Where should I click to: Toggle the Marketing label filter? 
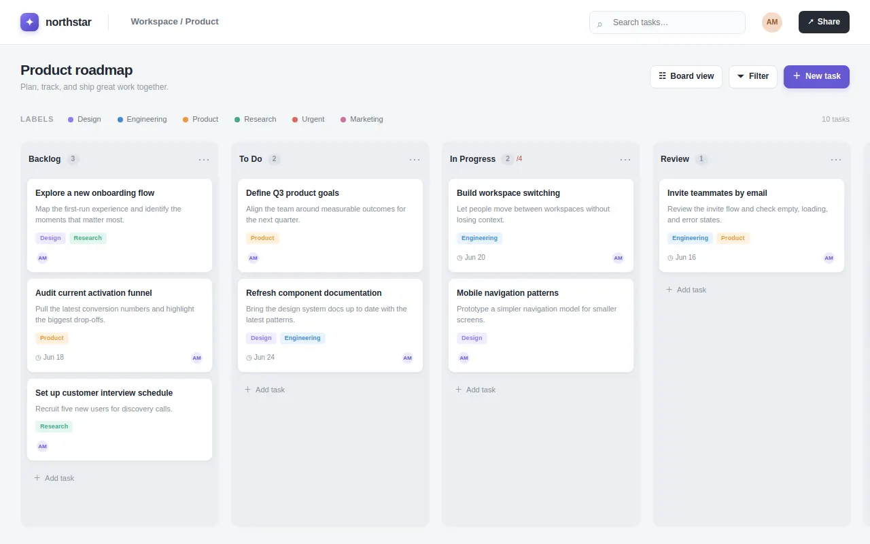(x=362, y=119)
